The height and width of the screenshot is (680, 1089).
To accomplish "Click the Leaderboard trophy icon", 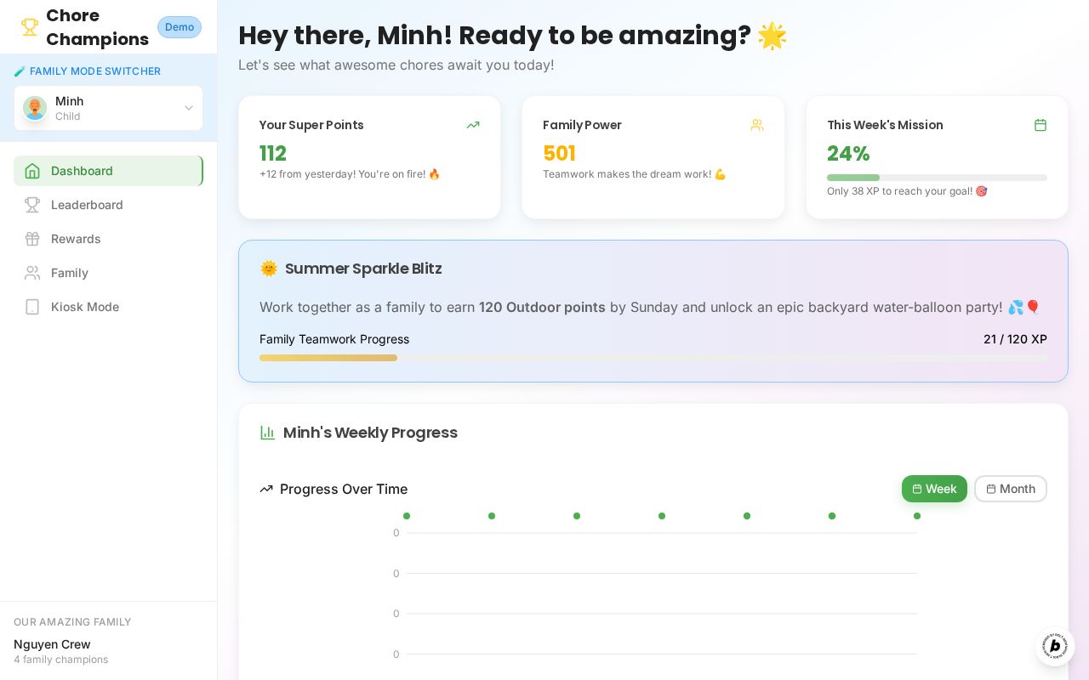I will click(x=32, y=205).
